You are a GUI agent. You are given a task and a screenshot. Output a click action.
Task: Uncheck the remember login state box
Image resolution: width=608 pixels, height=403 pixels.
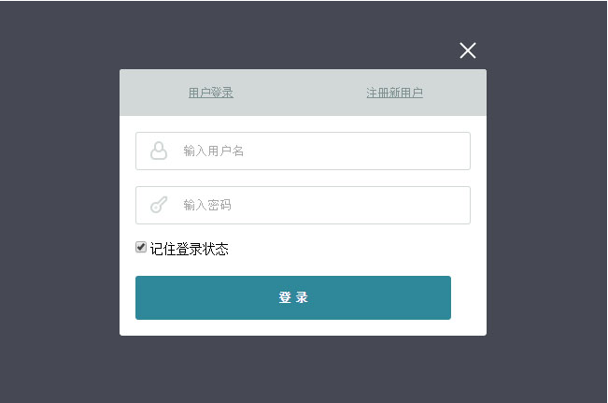click(141, 248)
